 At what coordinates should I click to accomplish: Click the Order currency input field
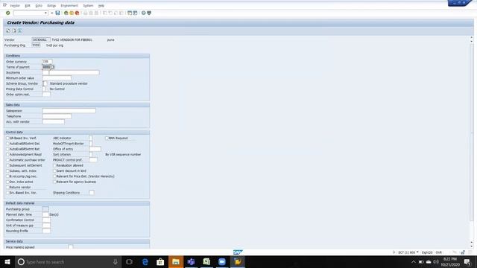pos(47,61)
